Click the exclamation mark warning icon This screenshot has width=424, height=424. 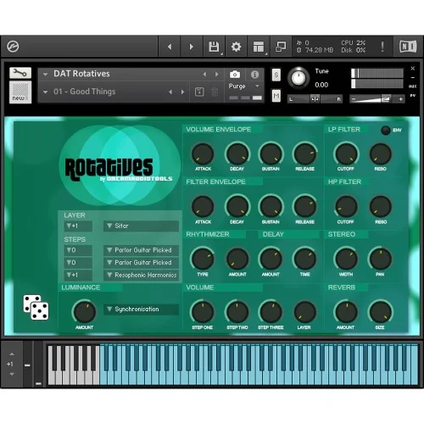pyautogui.click(x=382, y=47)
